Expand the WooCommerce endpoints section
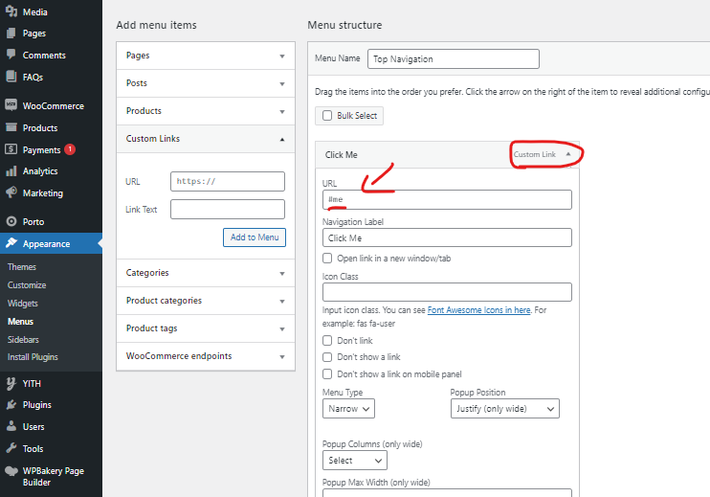Image resolution: width=710 pixels, height=497 pixels. coord(206,356)
